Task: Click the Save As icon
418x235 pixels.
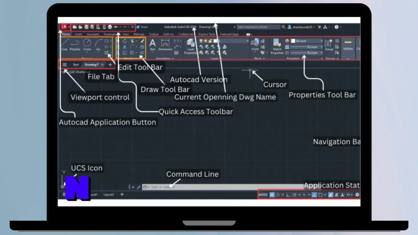Action: coord(92,27)
